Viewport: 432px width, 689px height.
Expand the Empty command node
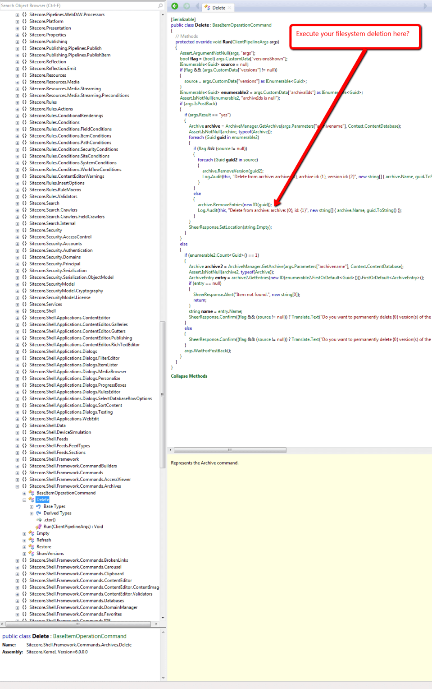point(24,533)
